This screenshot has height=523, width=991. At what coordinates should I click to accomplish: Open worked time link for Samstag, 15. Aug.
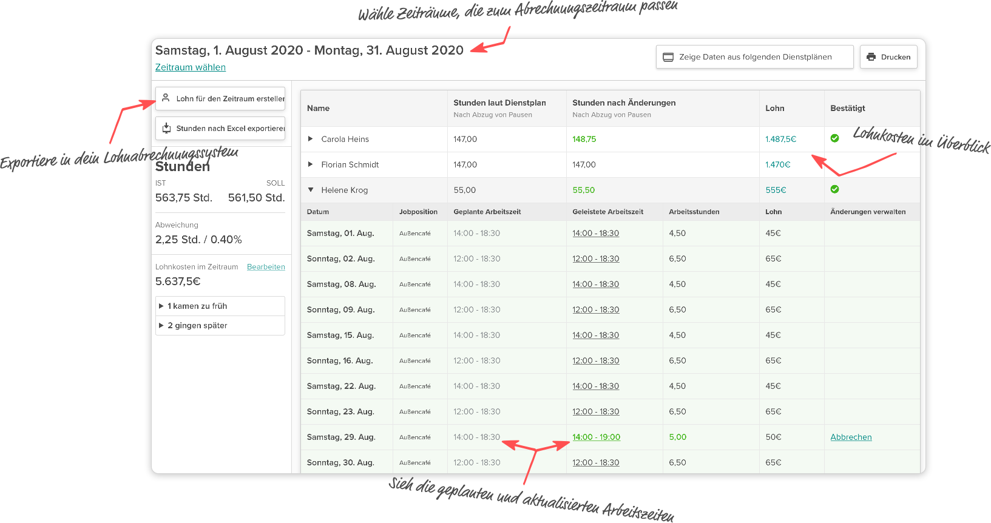pyautogui.click(x=595, y=335)
